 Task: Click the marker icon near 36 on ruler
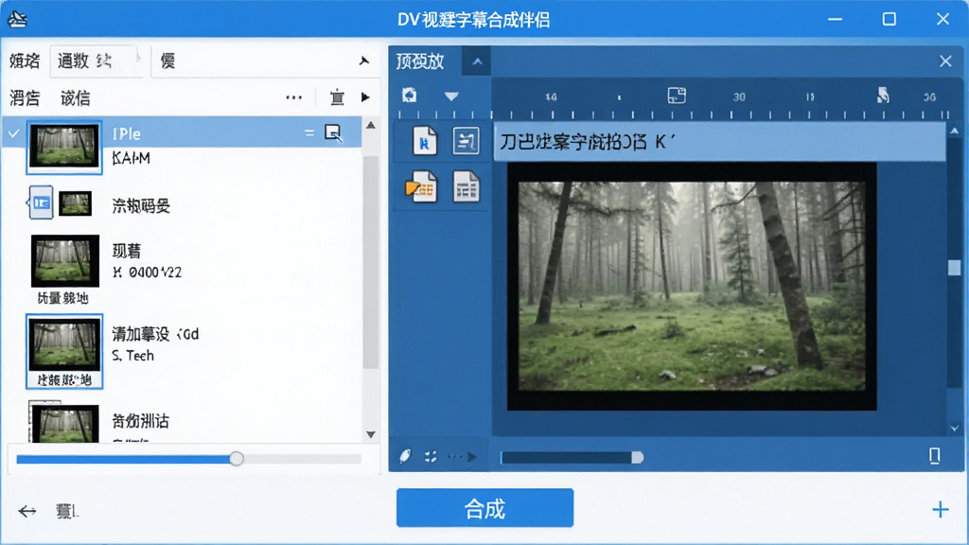pyautogui.click(x=883, y=95)
